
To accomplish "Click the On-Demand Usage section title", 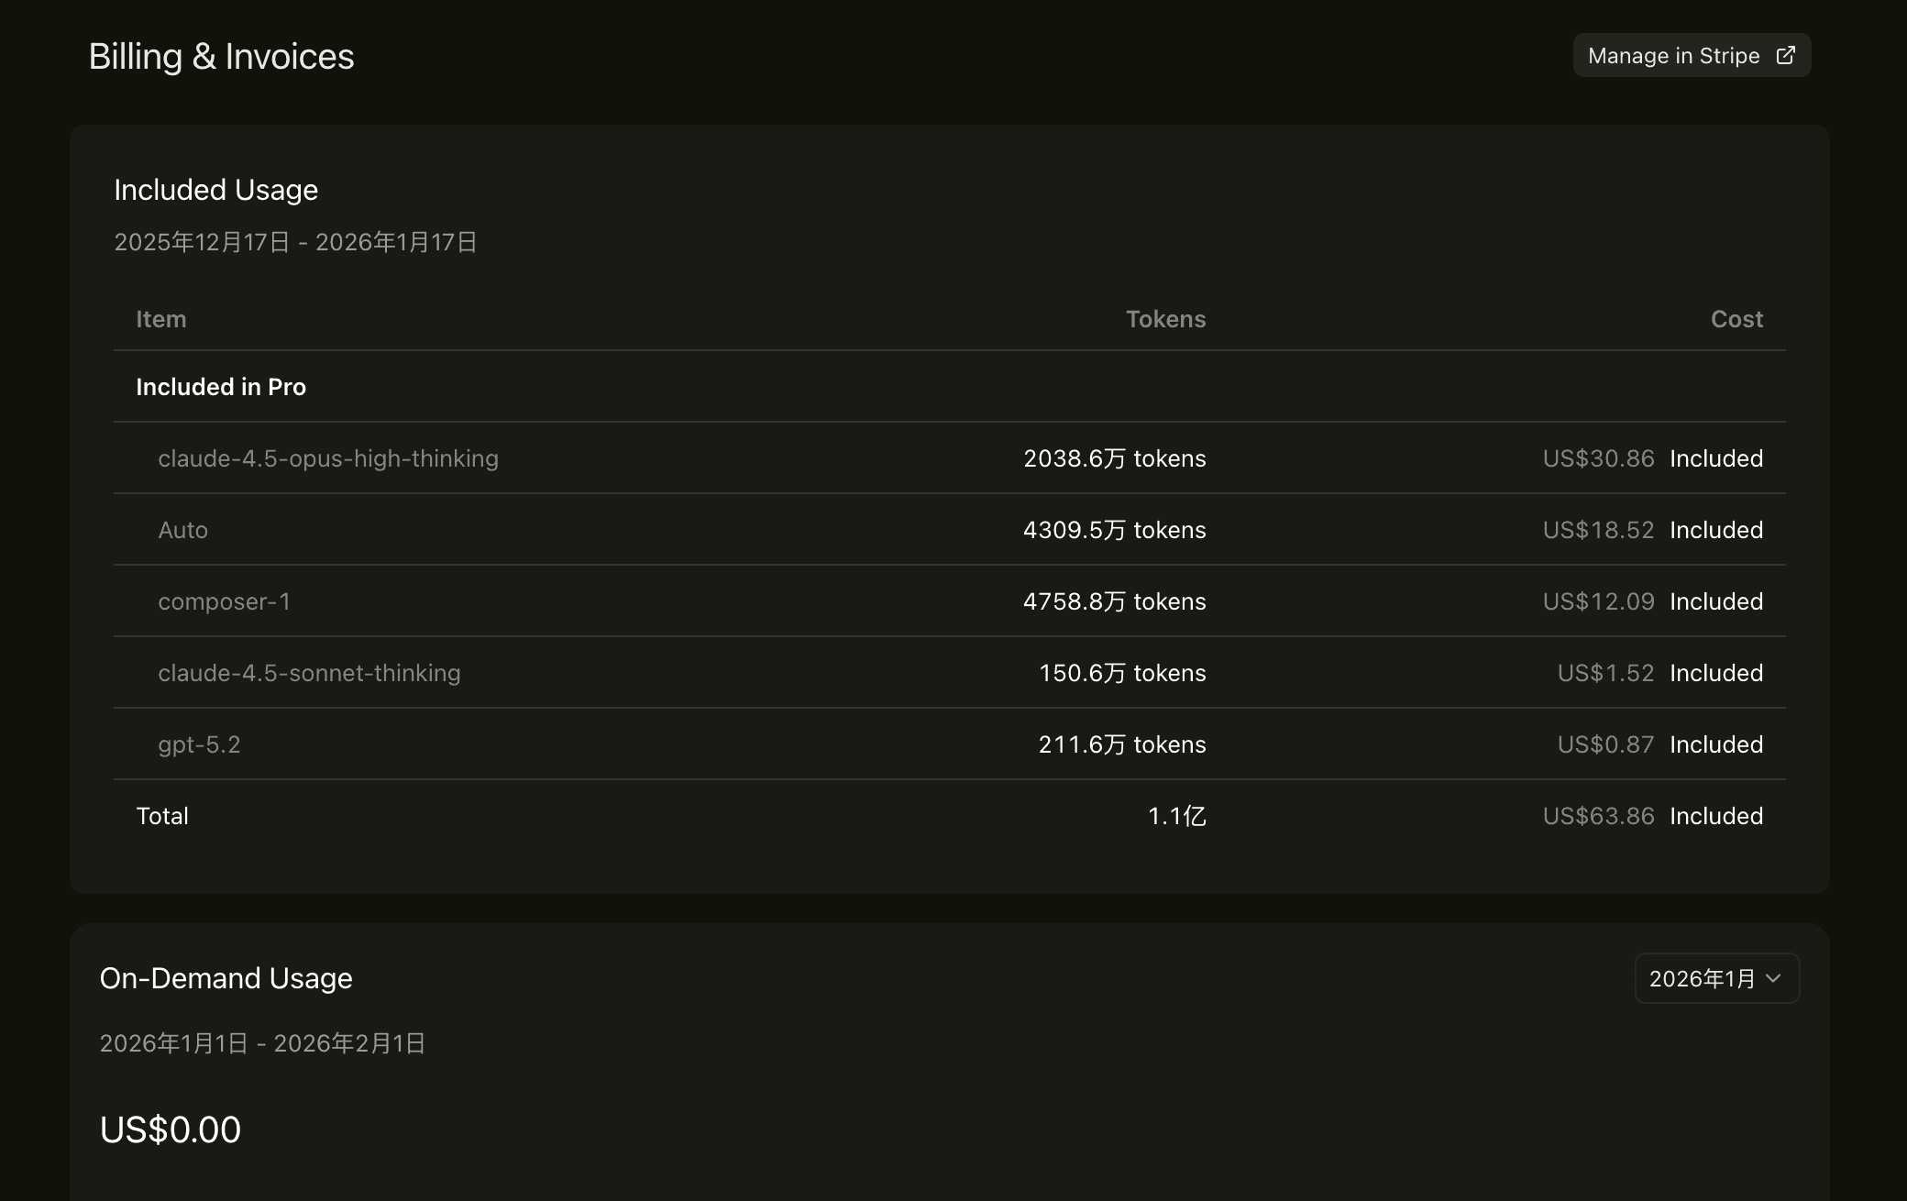I will pyautogui.click(x=226, y=978).
